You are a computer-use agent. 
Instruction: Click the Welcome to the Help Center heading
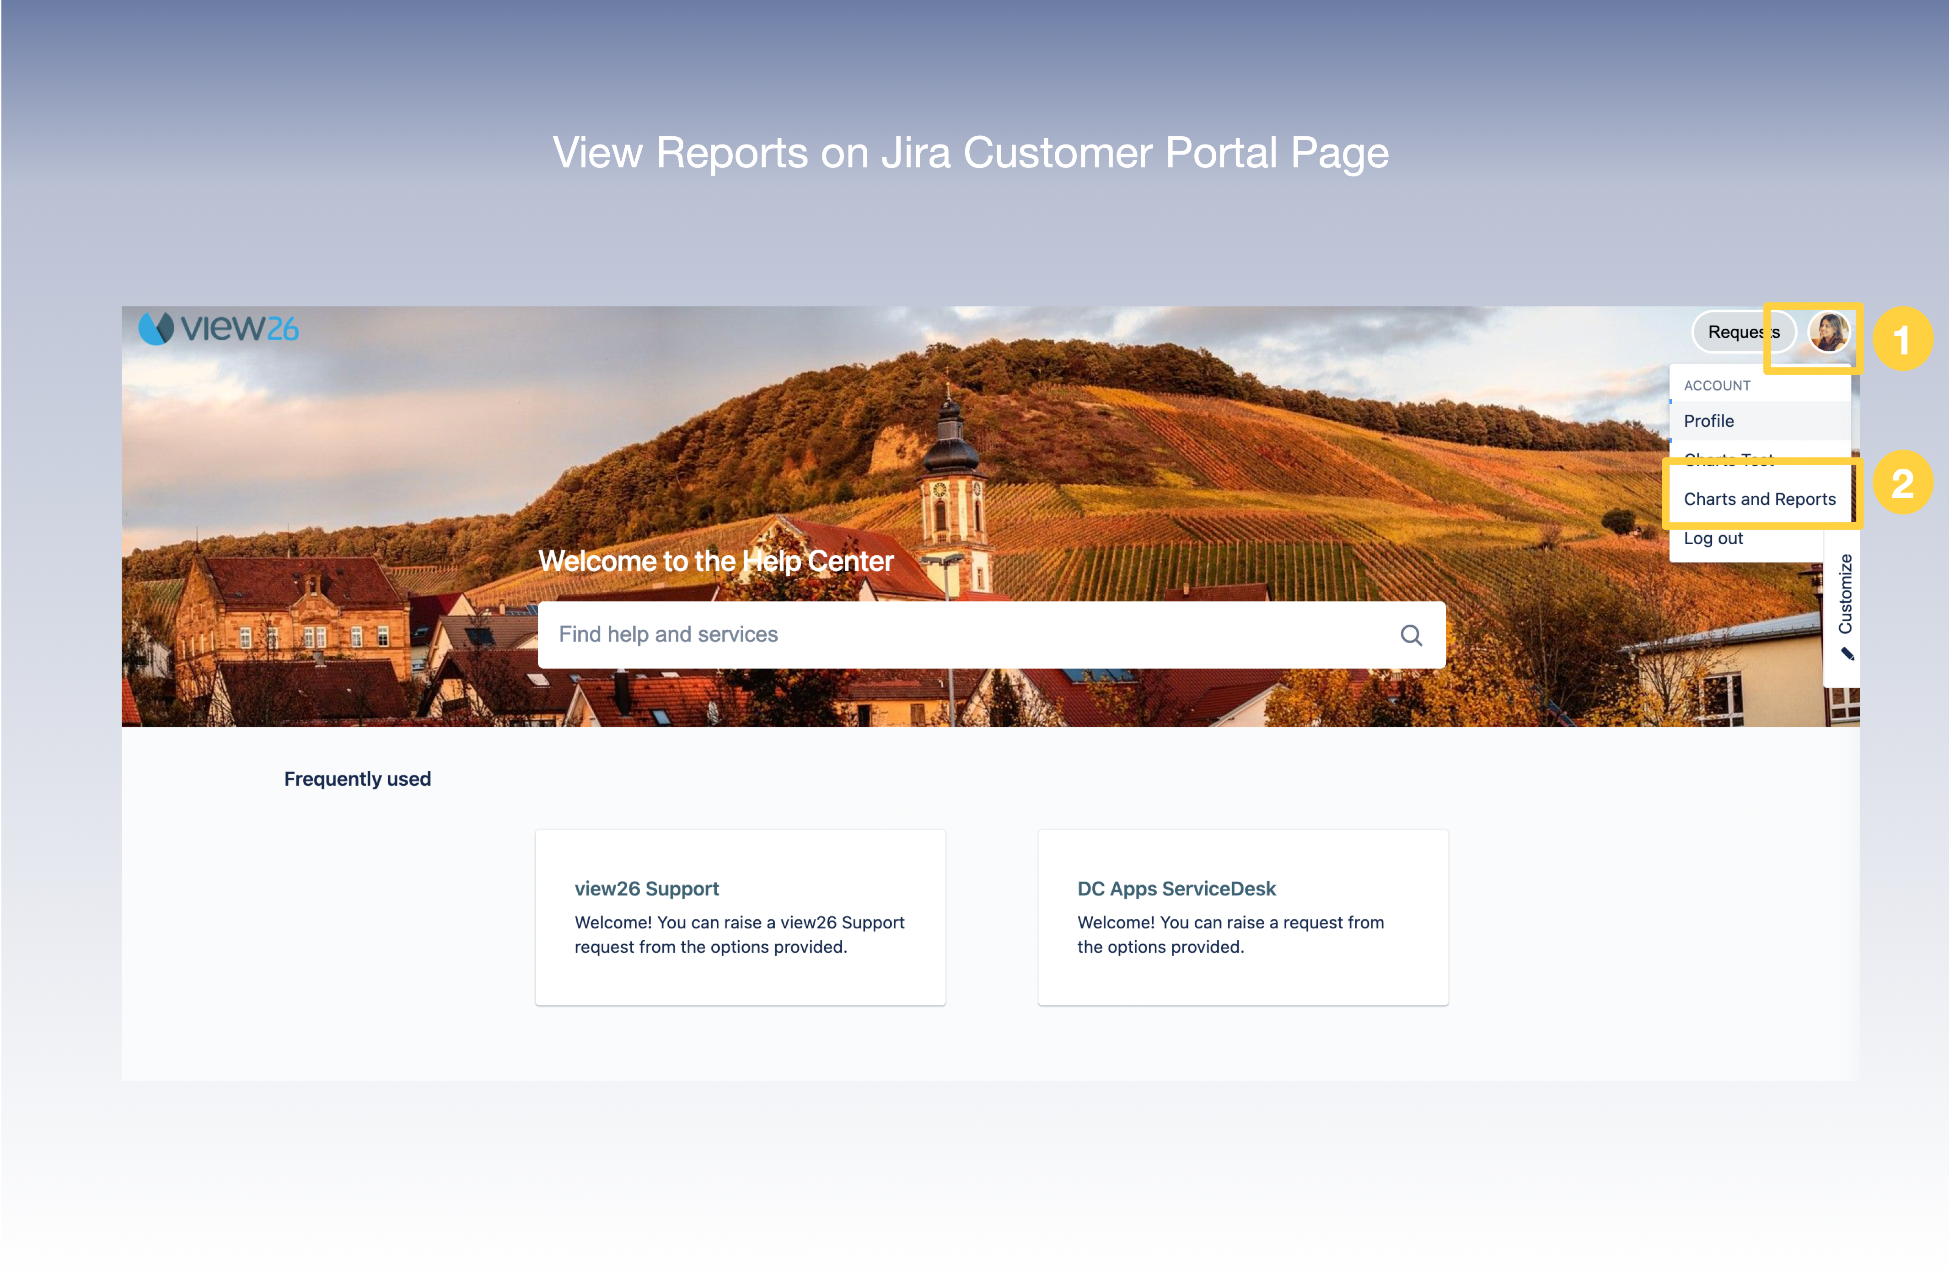(x=716, y=561)
